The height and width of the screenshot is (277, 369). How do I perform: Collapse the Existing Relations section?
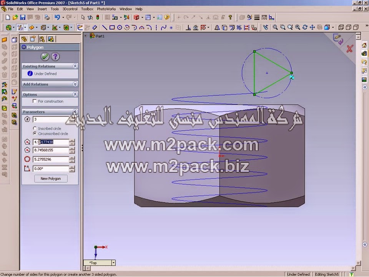pyautogui.click(x=75, y=66)
